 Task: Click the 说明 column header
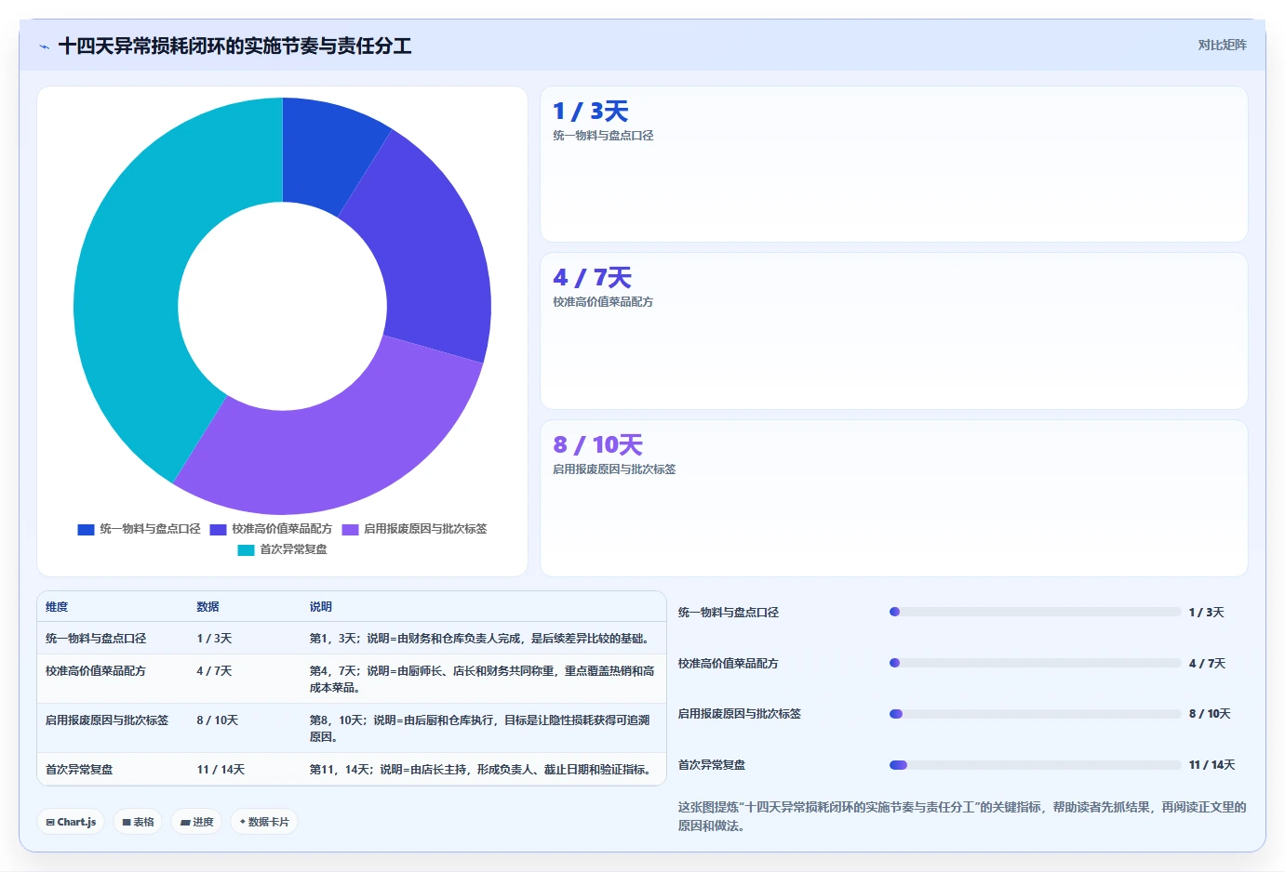321,607
